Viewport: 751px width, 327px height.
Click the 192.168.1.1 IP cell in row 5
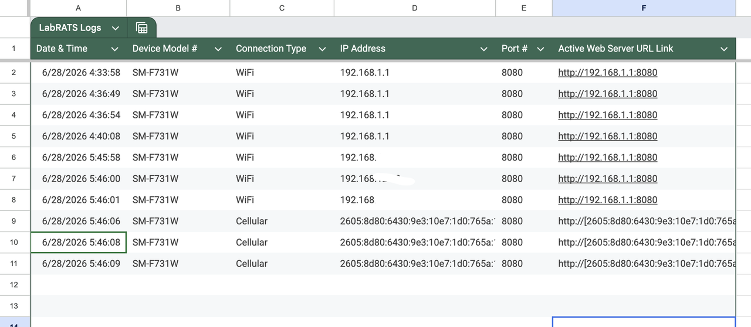[x=415, y=136]
